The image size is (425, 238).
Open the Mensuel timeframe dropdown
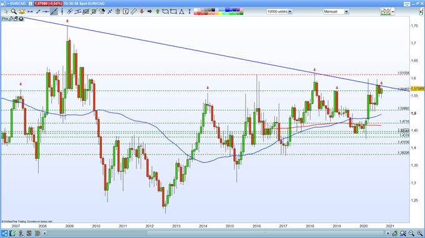(346, 12)
